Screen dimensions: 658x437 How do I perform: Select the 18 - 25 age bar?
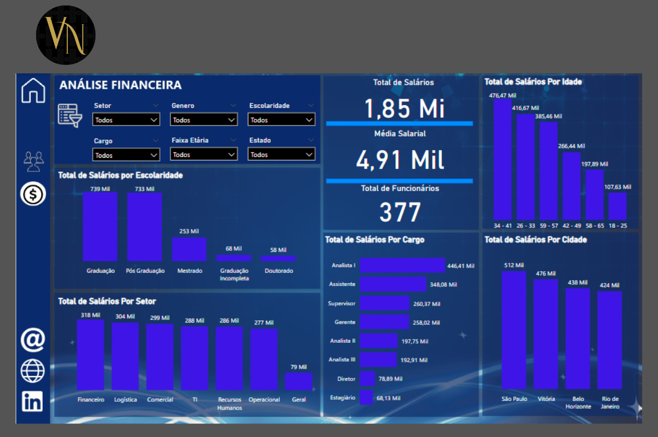[617, 206]
